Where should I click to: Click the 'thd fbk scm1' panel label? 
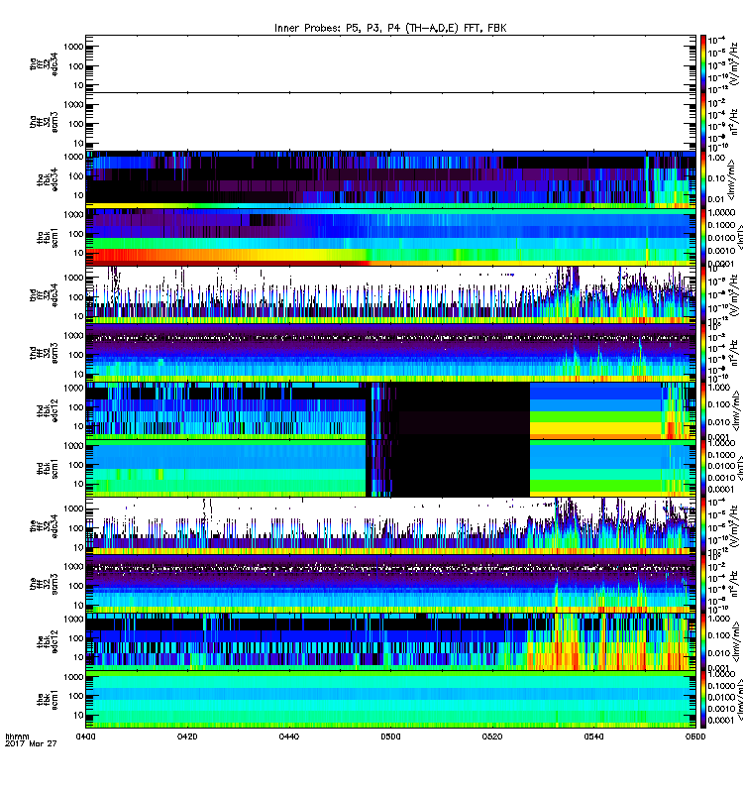(47, 469)
